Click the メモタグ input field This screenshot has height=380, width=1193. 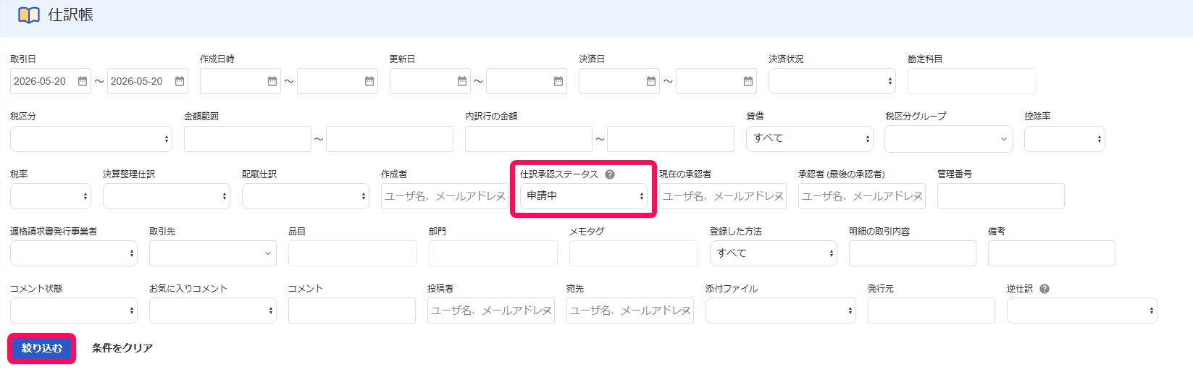(x=634, y=253)
